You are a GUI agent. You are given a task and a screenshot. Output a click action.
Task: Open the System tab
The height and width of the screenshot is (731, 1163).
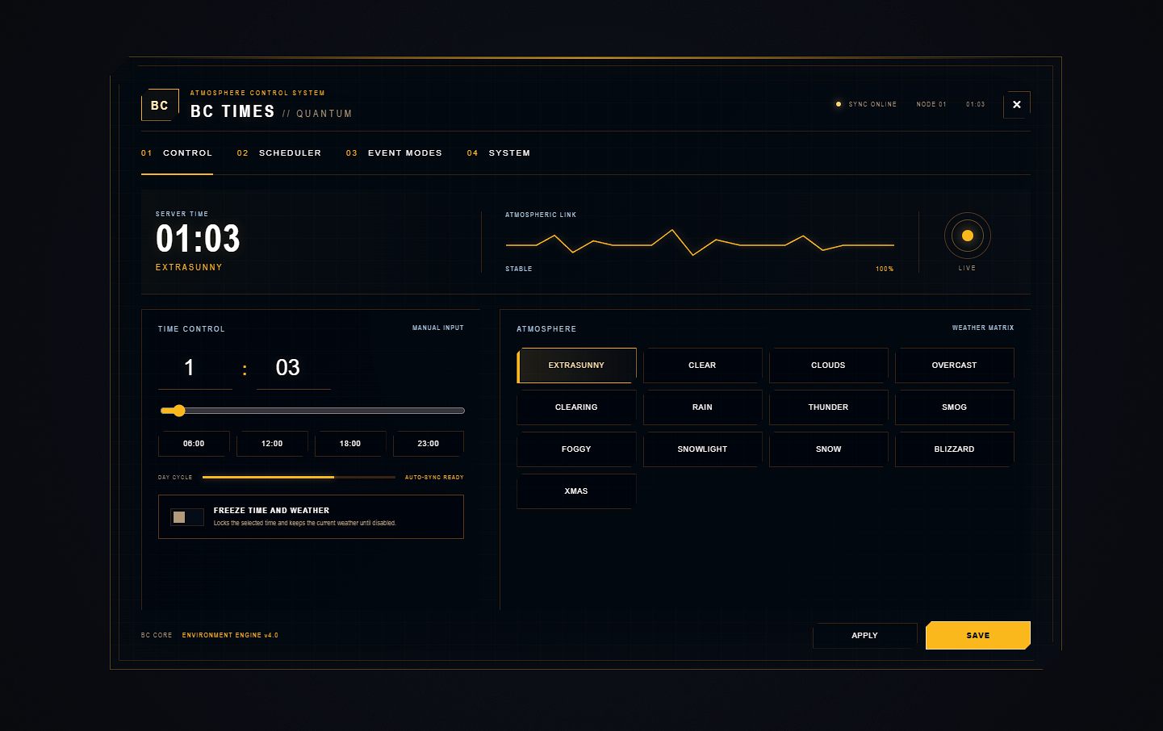pyautogui.click(x=499, y=153)
